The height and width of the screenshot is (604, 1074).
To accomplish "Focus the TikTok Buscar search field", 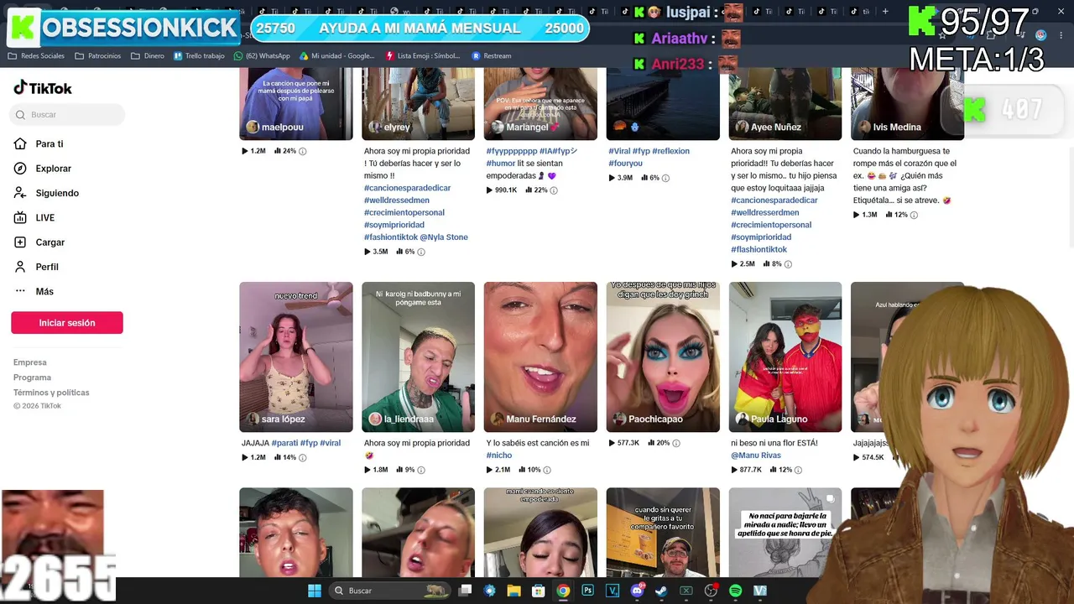I will tap(67, 115).
